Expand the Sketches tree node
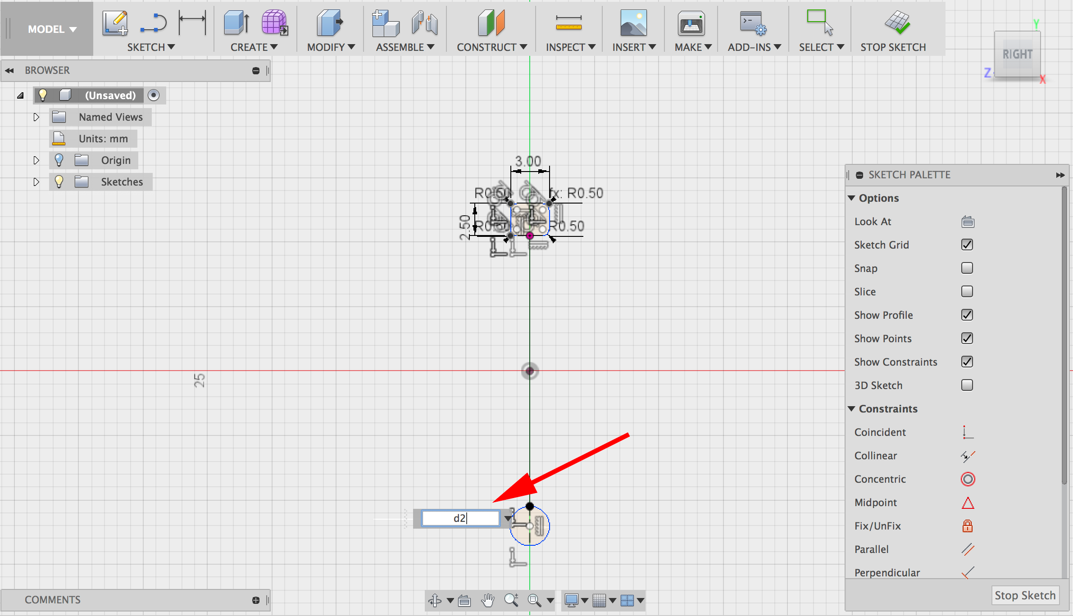The height and width of the screenshot is (616, 1073). (36, 182)
